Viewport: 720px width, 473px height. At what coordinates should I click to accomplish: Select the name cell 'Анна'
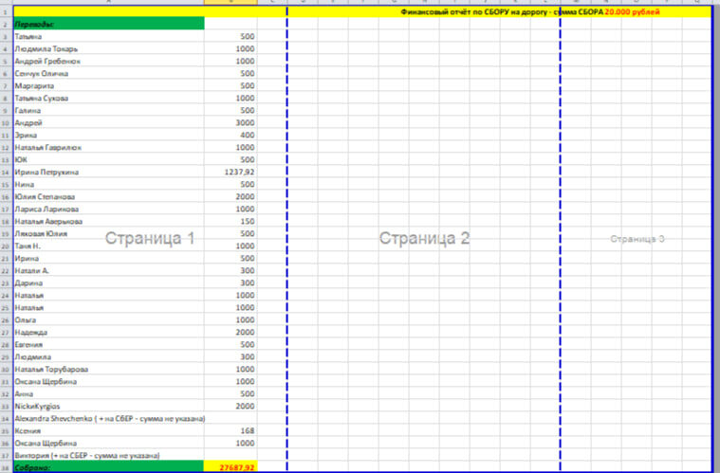coord(109,394)
